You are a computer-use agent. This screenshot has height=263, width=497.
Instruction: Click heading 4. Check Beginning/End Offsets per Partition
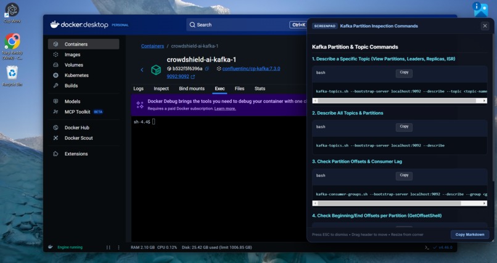pos(377,216)
